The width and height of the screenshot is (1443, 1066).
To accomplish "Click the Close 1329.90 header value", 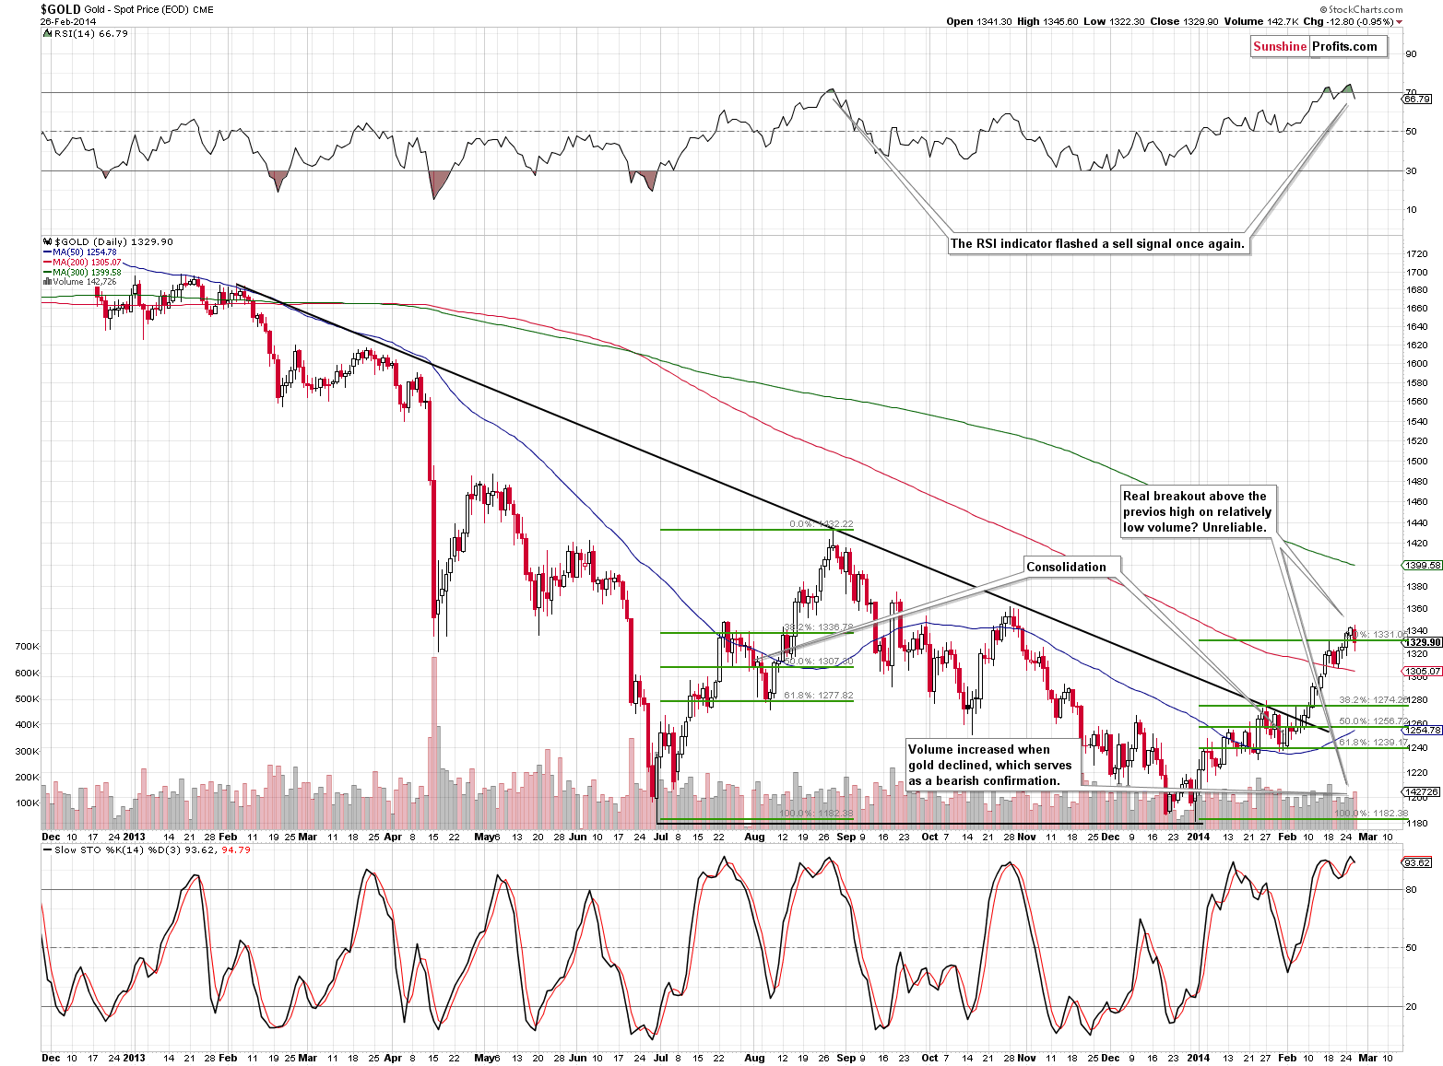I will click(x=1184, y=21).
